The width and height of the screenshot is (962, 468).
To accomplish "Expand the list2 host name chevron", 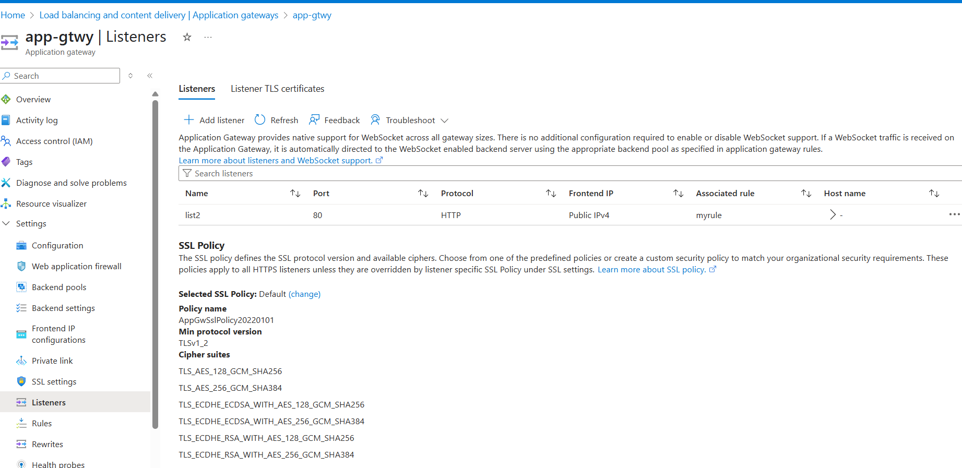I will (x=833, y=214).
